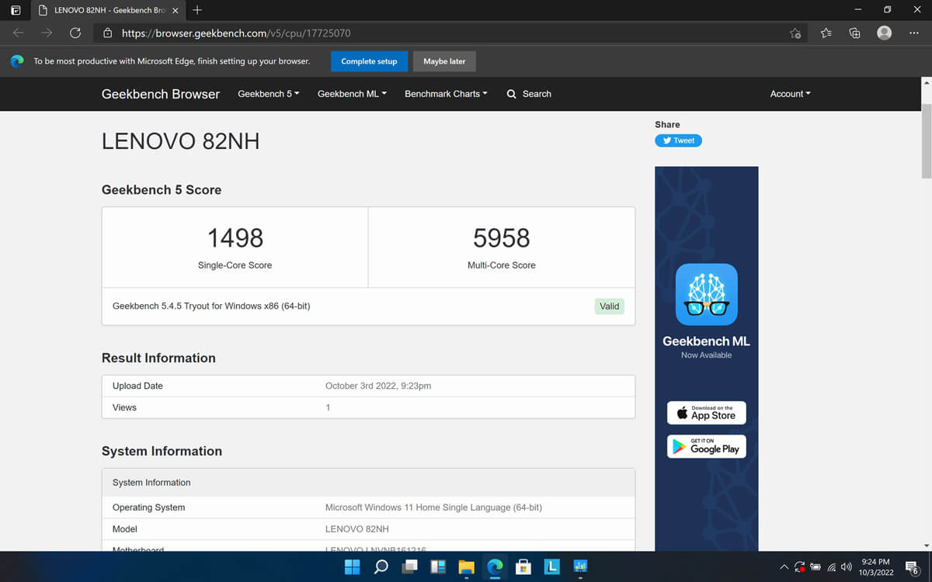Open the Geekbench Browser home link

[161, 94]
